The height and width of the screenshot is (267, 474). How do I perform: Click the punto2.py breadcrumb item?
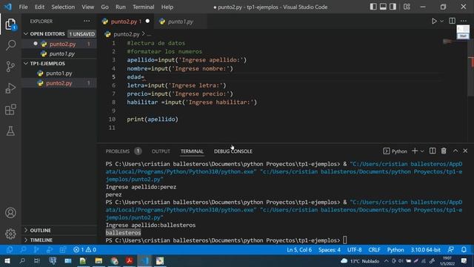tap(126, 34)
